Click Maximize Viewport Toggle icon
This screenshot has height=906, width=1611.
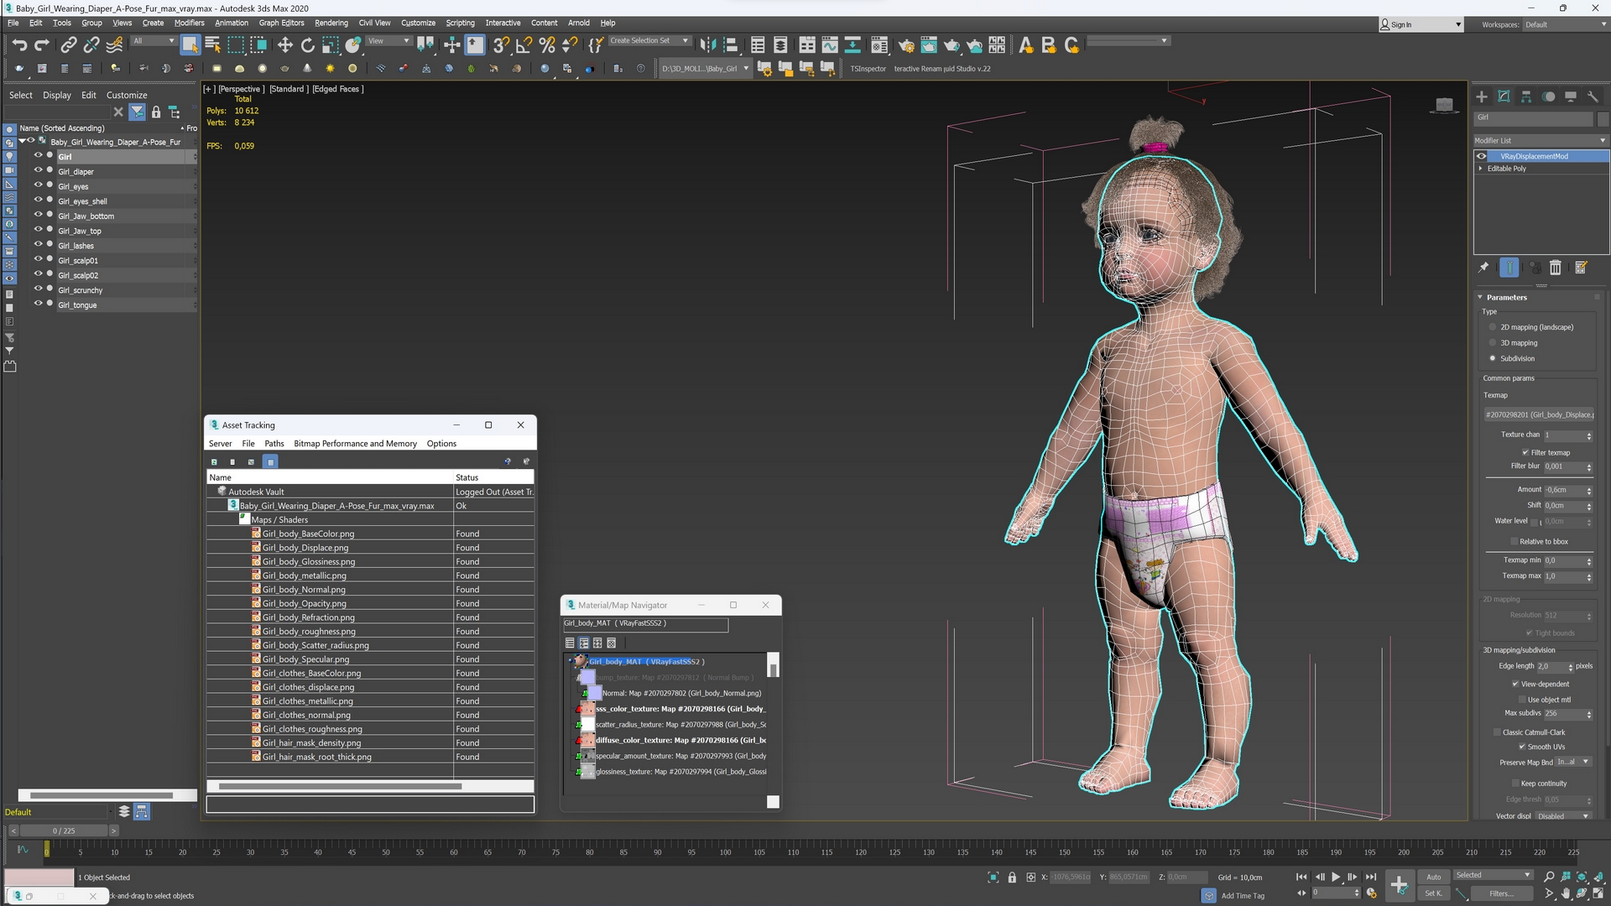[x=1598, y=894]
